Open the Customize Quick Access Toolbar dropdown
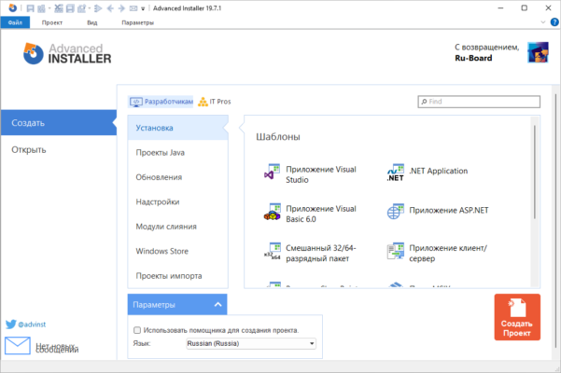This screenshot has width=561, height=373. [x=143, y=8]
